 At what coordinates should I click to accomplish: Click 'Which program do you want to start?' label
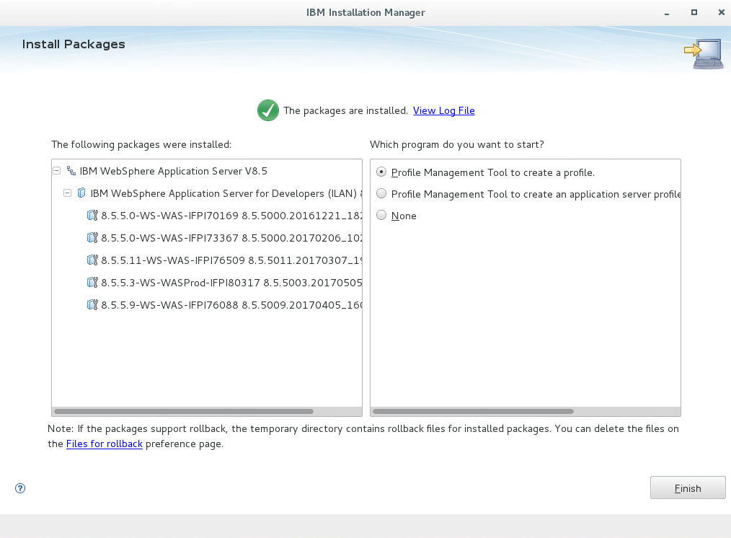pyautogui.click(x=457, y=144)
